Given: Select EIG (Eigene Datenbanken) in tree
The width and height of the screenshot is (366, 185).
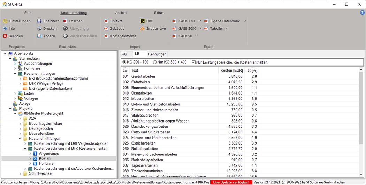Looking at the screenshot, I should pos(51,88).
